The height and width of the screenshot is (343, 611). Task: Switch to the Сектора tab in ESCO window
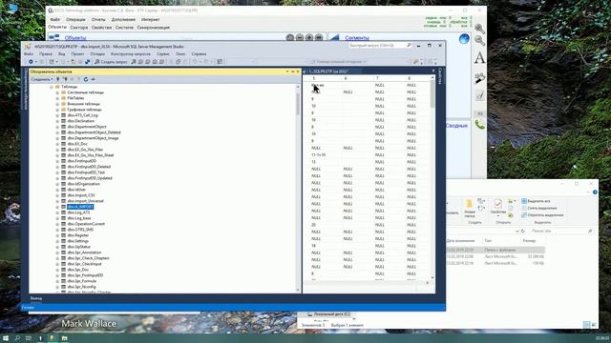pos(78,28)
